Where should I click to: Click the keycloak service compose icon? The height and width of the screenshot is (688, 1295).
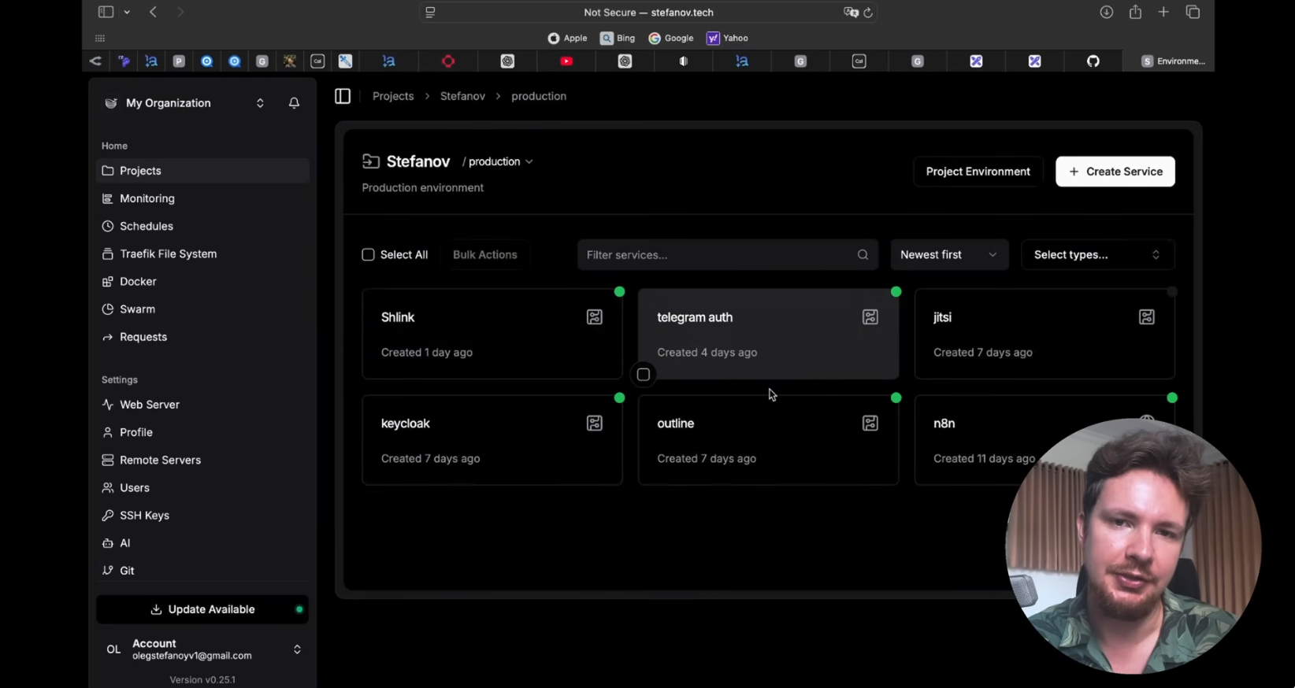tap(595, 424)
